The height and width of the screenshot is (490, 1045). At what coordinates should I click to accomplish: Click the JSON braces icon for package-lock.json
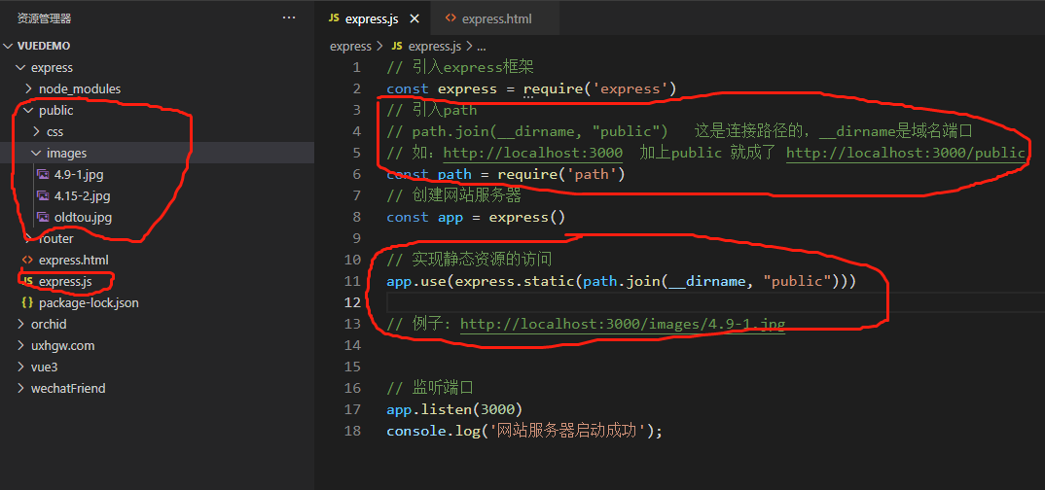pyautogui.click(x=28, y=303)
